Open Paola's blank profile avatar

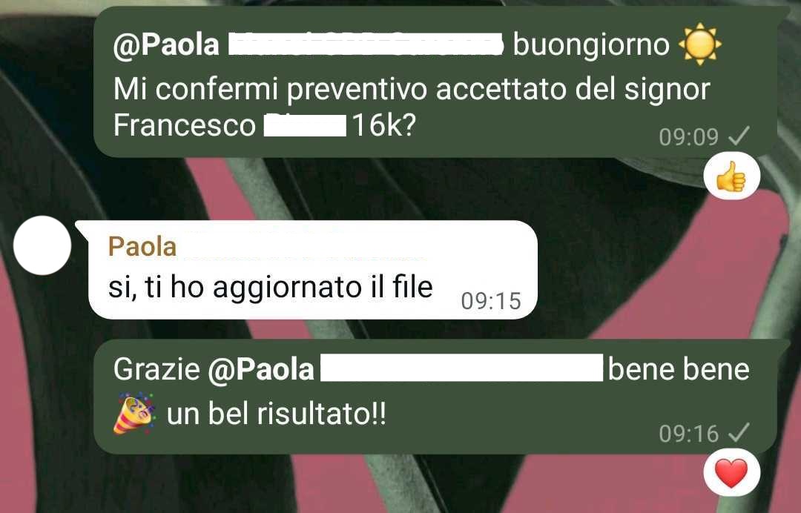42,245
